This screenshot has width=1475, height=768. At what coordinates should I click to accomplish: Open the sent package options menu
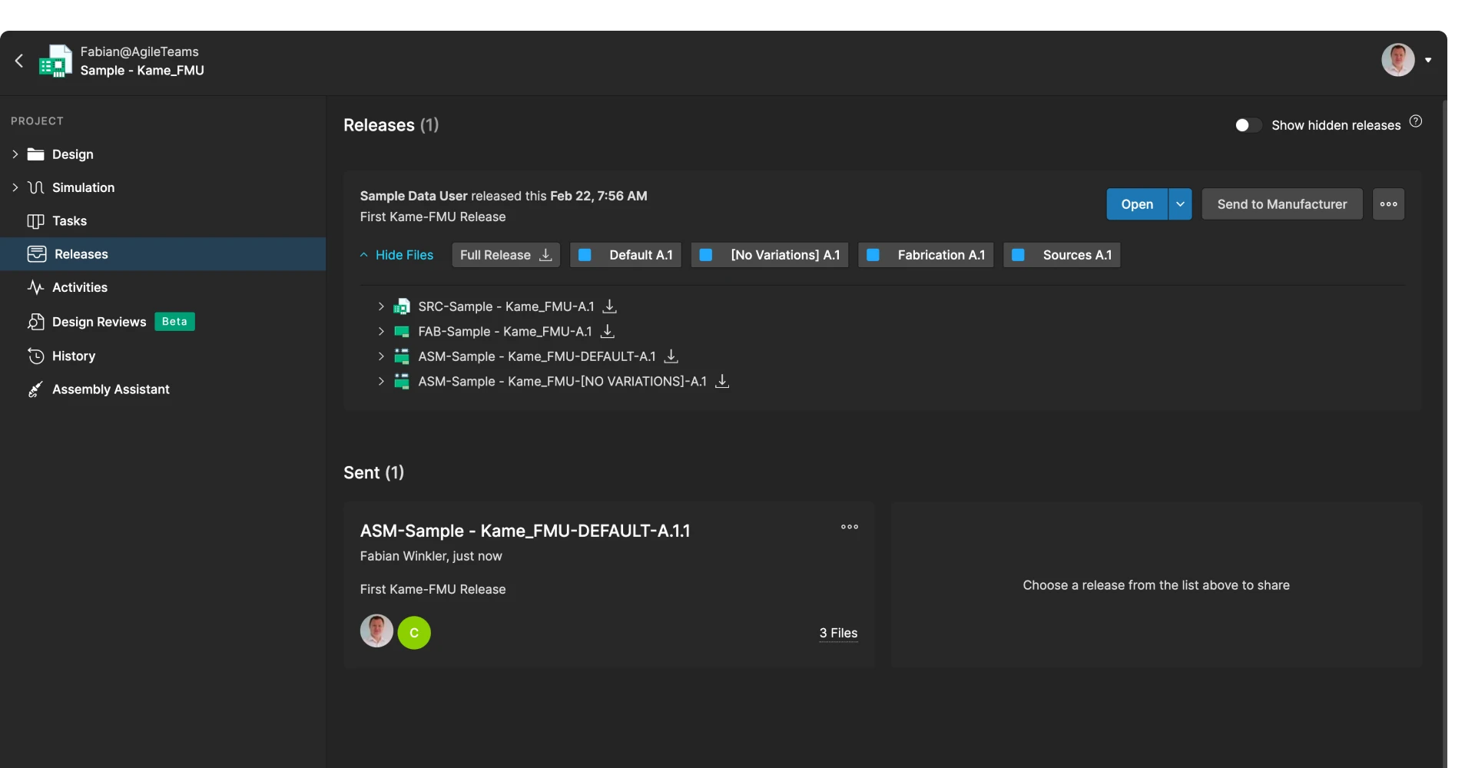tap(849, 527)
